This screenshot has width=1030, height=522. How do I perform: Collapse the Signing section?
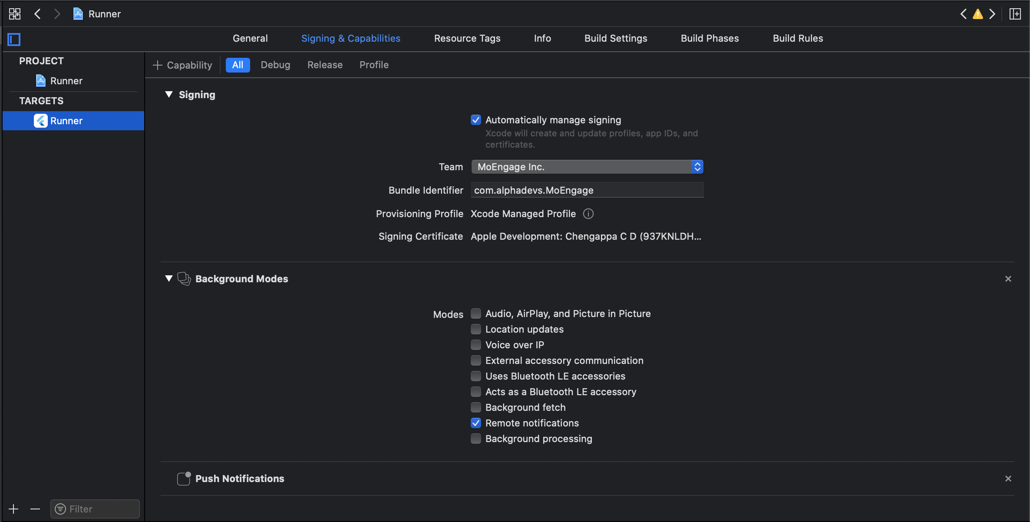[x=169, y=94]
